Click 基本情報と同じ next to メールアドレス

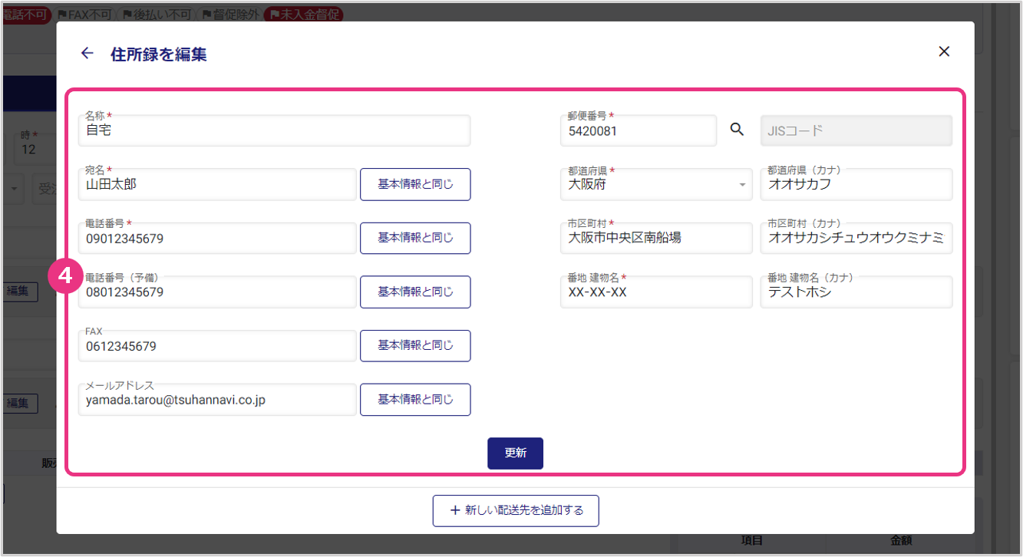click(x=415, y=400)
